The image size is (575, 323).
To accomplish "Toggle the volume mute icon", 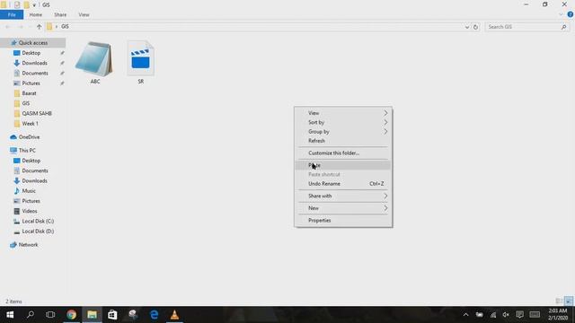I will click(506, 315).
